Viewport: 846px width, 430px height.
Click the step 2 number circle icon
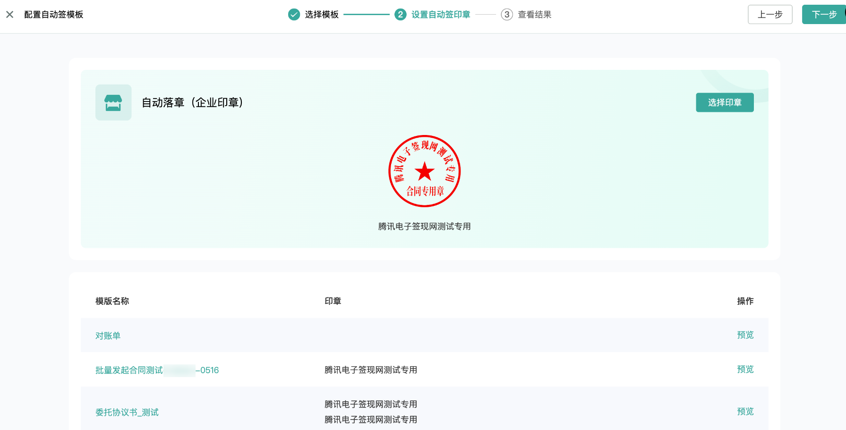pyautogui.click(x=400, y=15)
